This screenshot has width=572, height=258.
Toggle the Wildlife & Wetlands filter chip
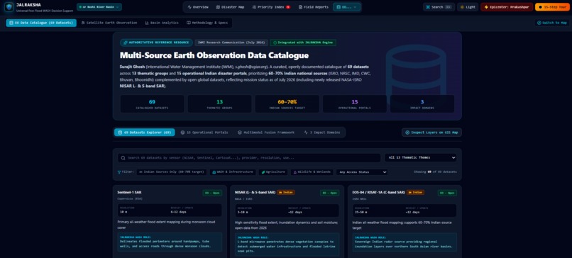click(x=312, y=172)
